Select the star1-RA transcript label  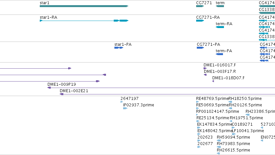coord(48,17)
